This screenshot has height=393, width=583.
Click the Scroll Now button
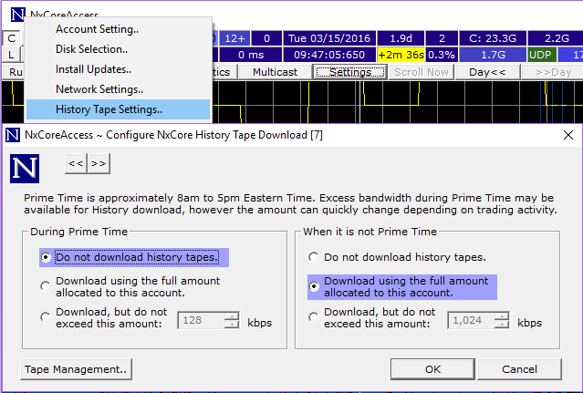pos(422,72)
